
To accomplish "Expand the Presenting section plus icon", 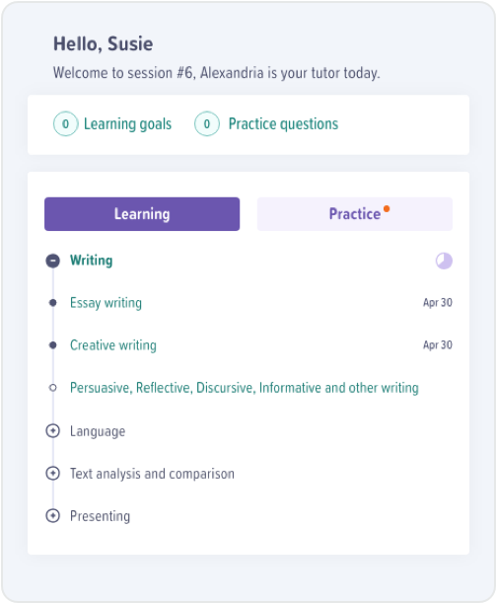I will pos(52,515).
